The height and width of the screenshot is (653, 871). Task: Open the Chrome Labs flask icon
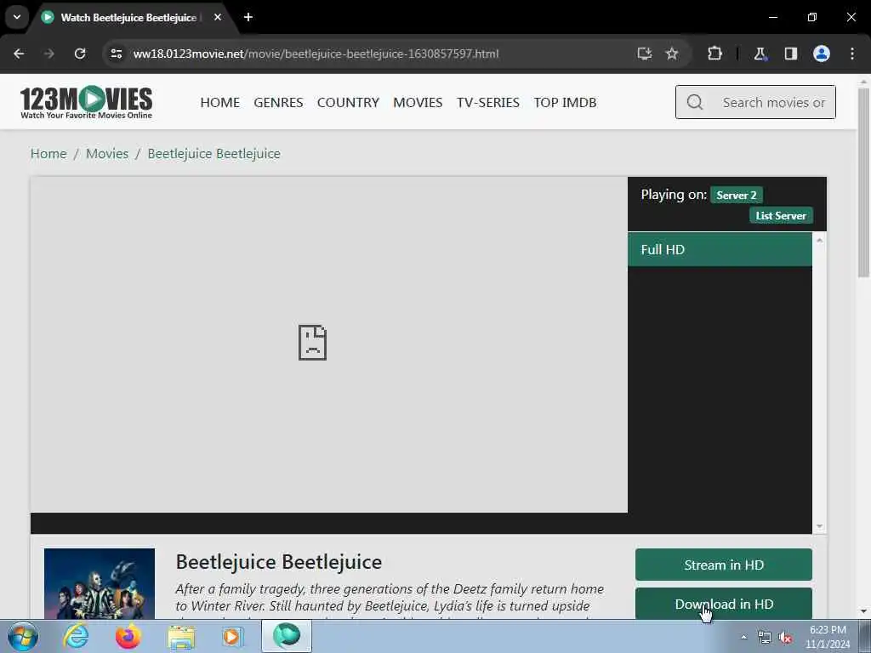[x=760, y=54]
